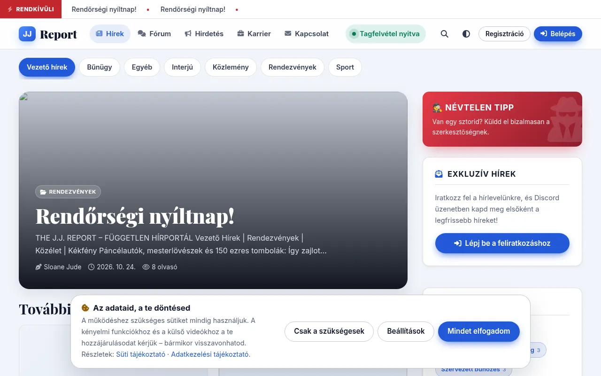The image size is (601, 376).
Task: Open the Süti tájékoztató link
Action: pyautogui.click(x=140, y=354)
